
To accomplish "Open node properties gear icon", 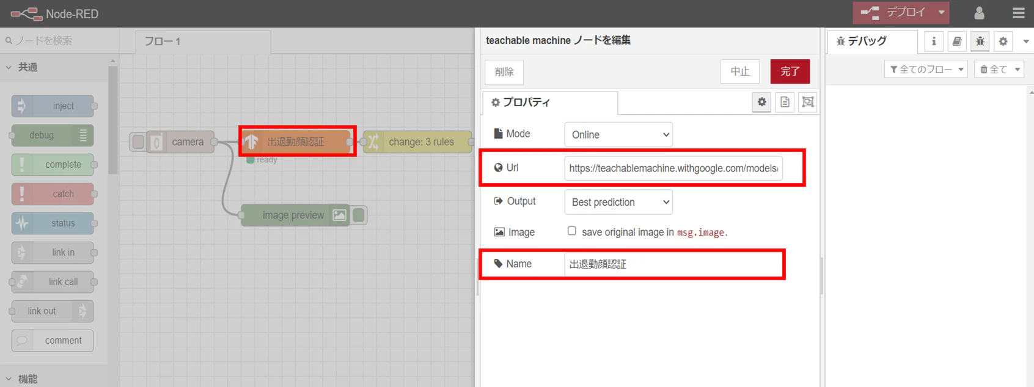I will (x=761, y=102).
